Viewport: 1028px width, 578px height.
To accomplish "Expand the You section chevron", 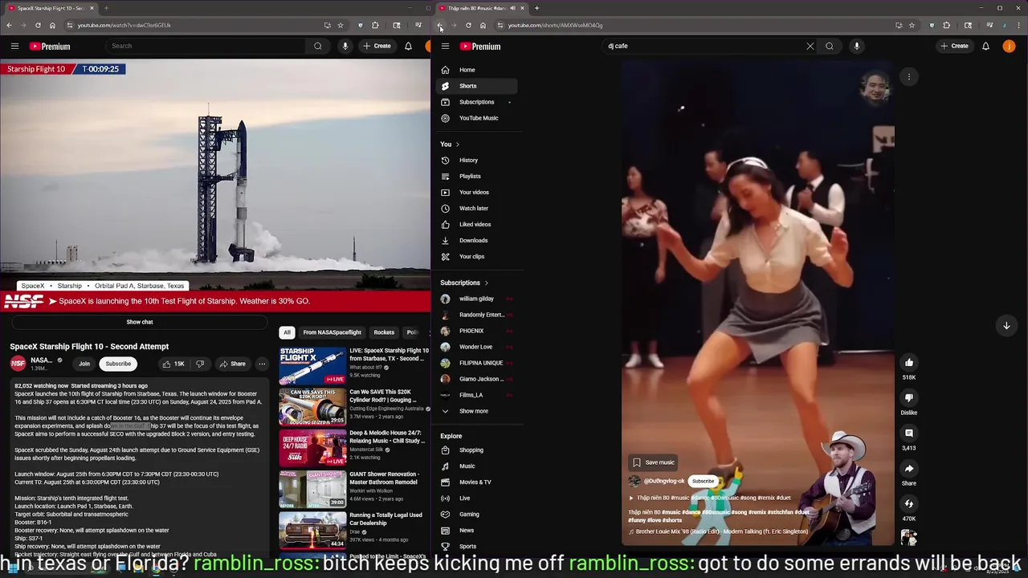I will click(x=458, y=144).
